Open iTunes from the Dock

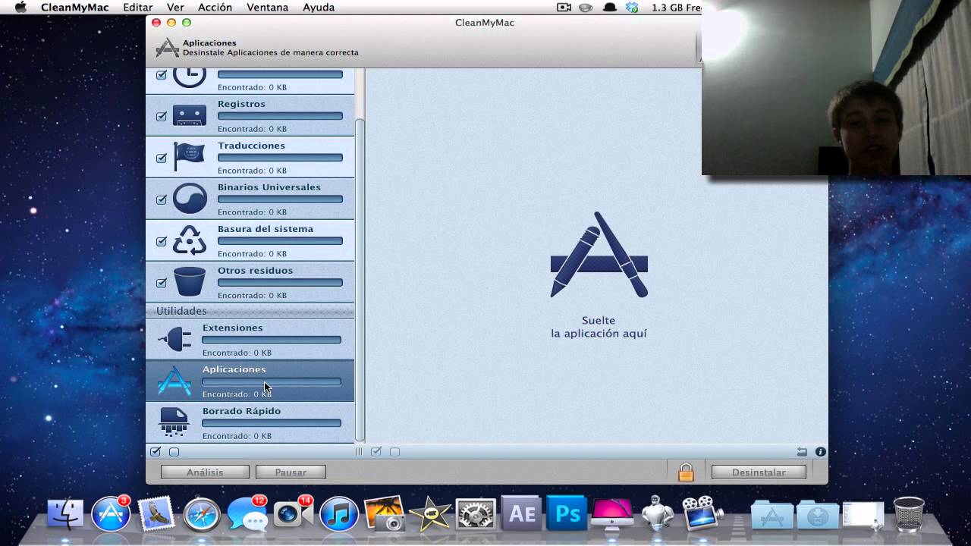(338, 515)
